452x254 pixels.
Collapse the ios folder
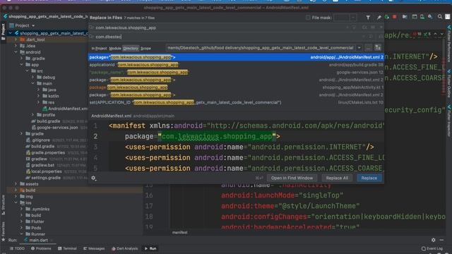click(x=16, y=202)
